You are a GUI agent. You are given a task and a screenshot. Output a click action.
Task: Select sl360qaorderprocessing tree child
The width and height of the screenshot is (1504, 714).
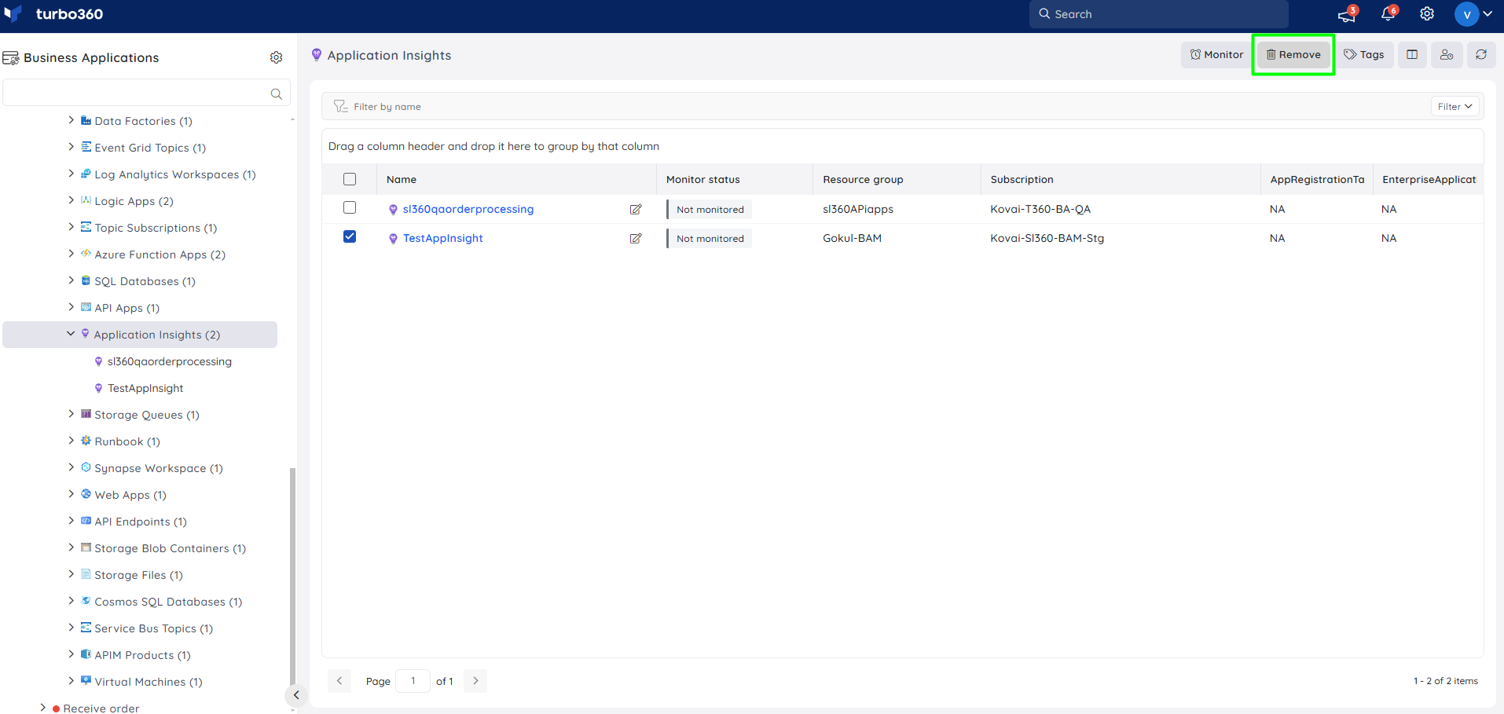coord(170,361)
